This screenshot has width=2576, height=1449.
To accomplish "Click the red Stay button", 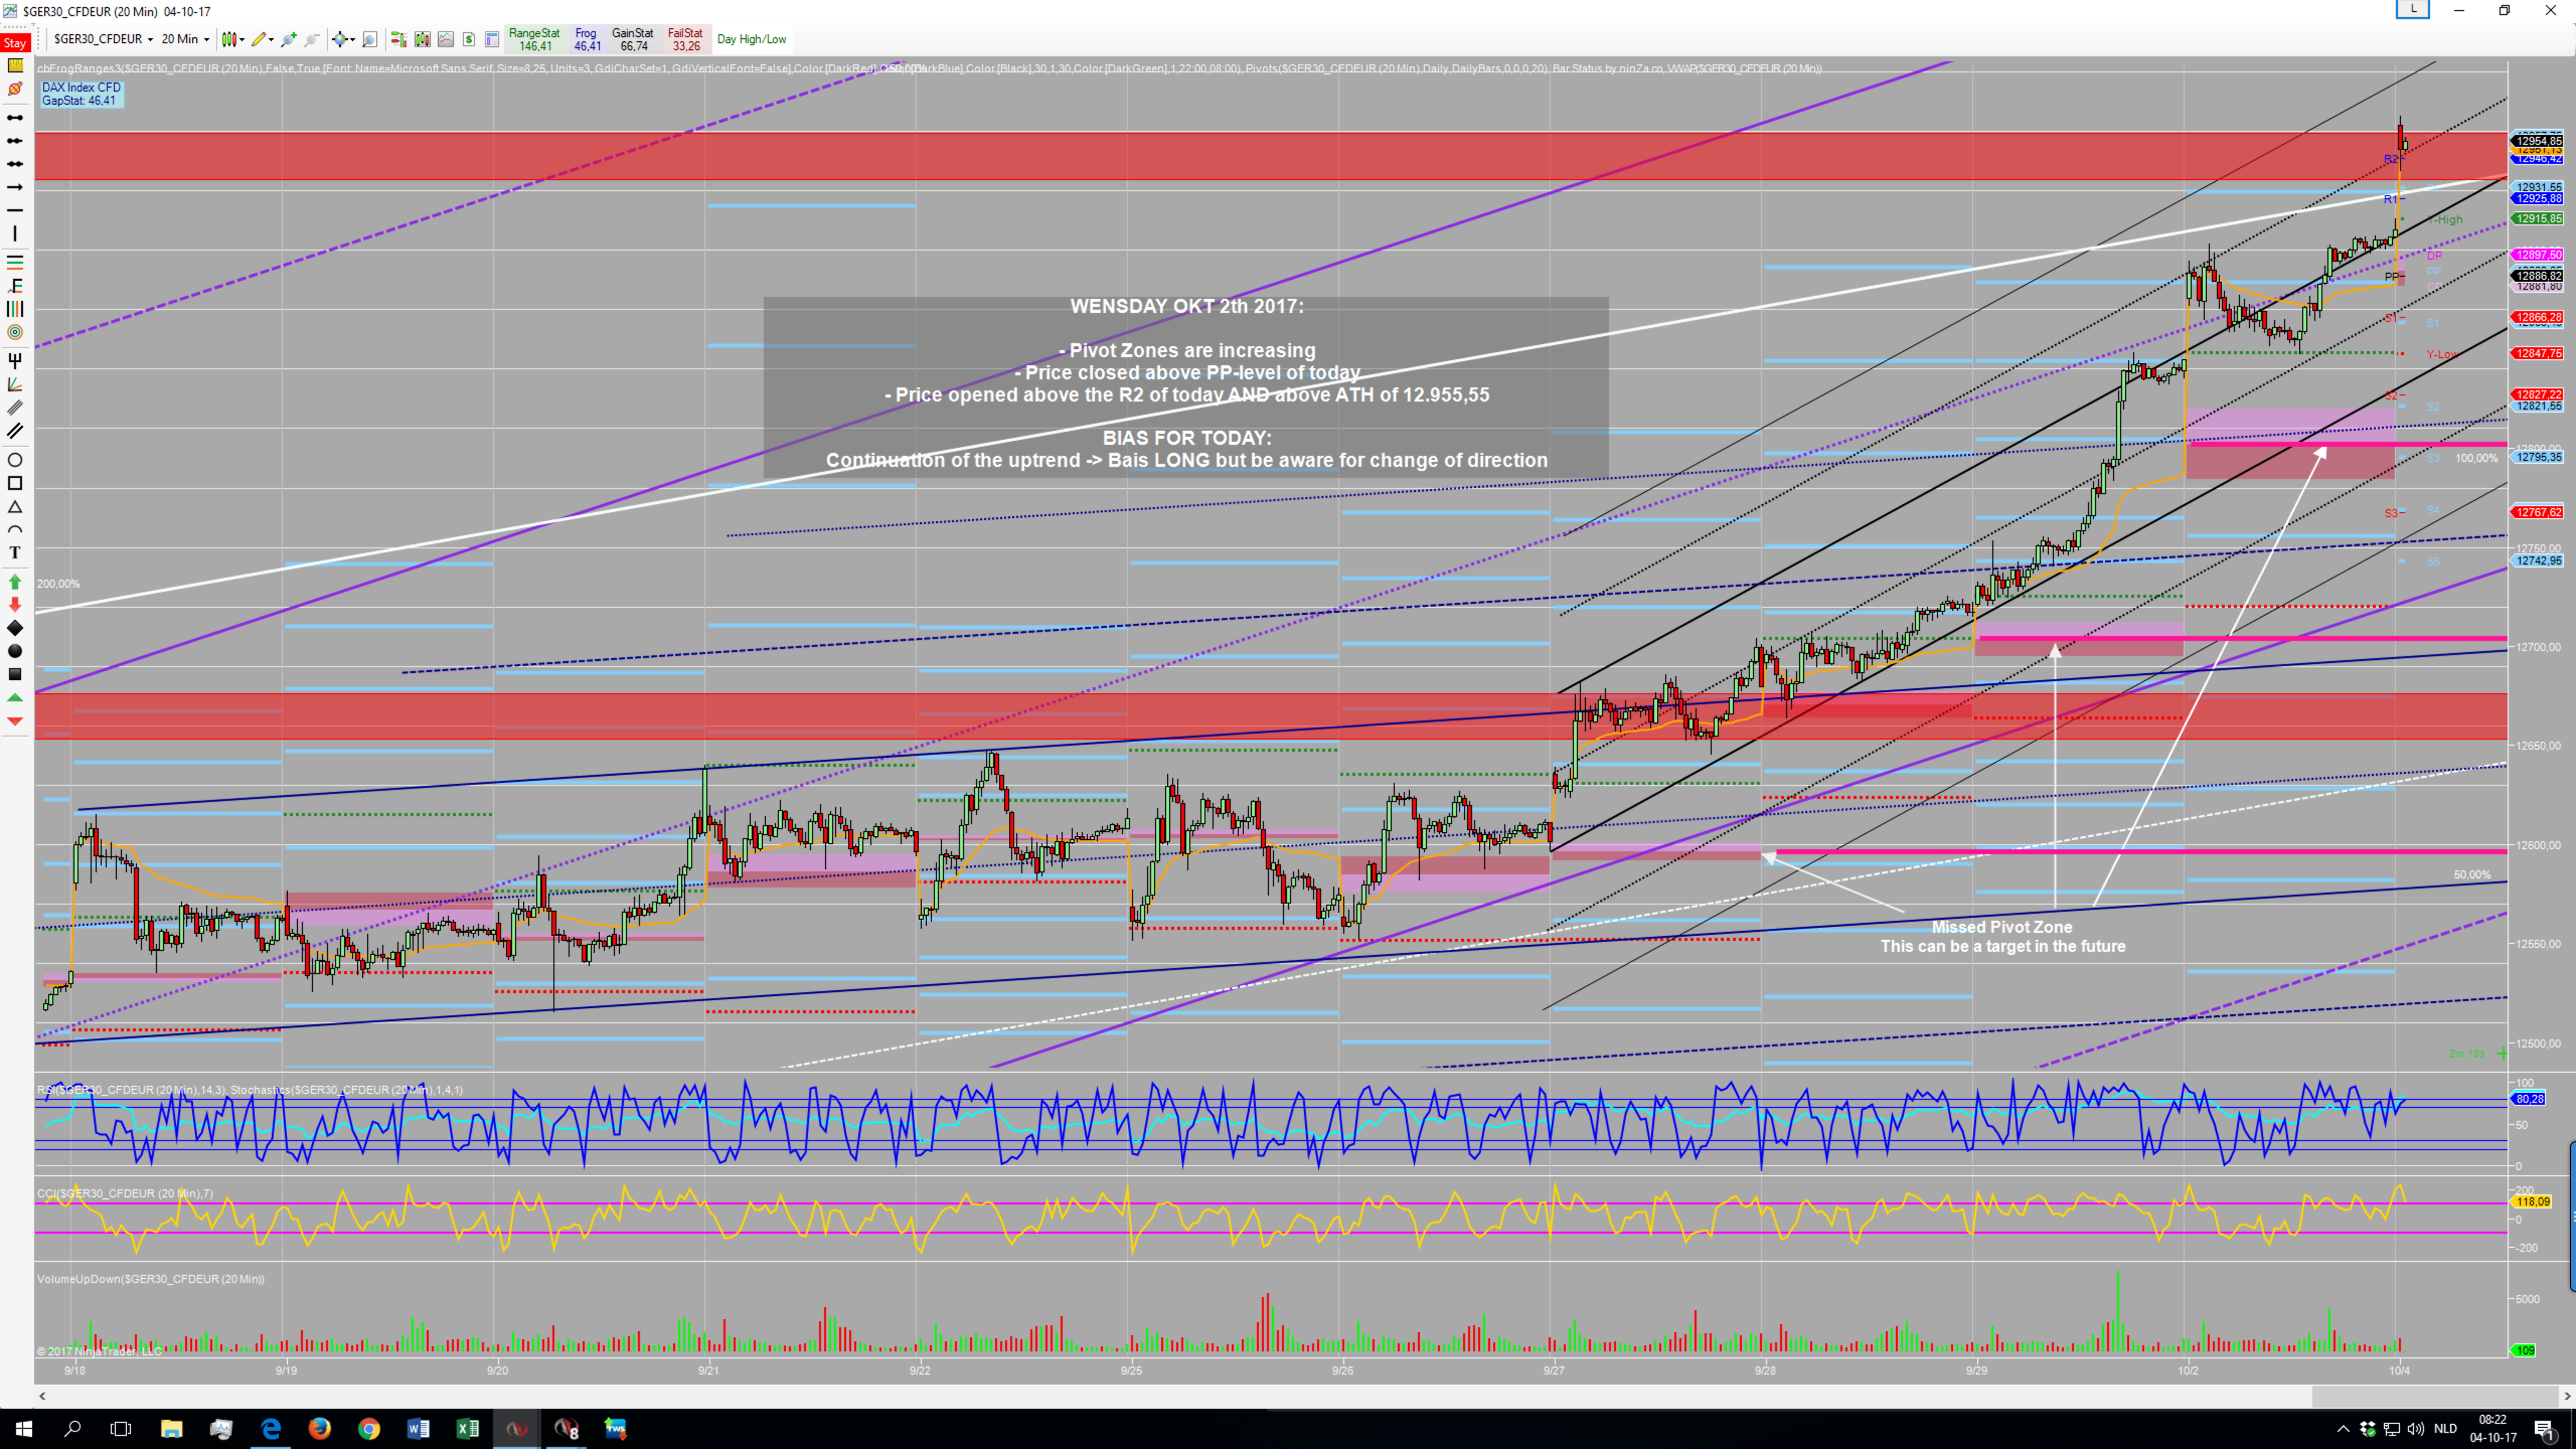I will (x=15, y=42).
